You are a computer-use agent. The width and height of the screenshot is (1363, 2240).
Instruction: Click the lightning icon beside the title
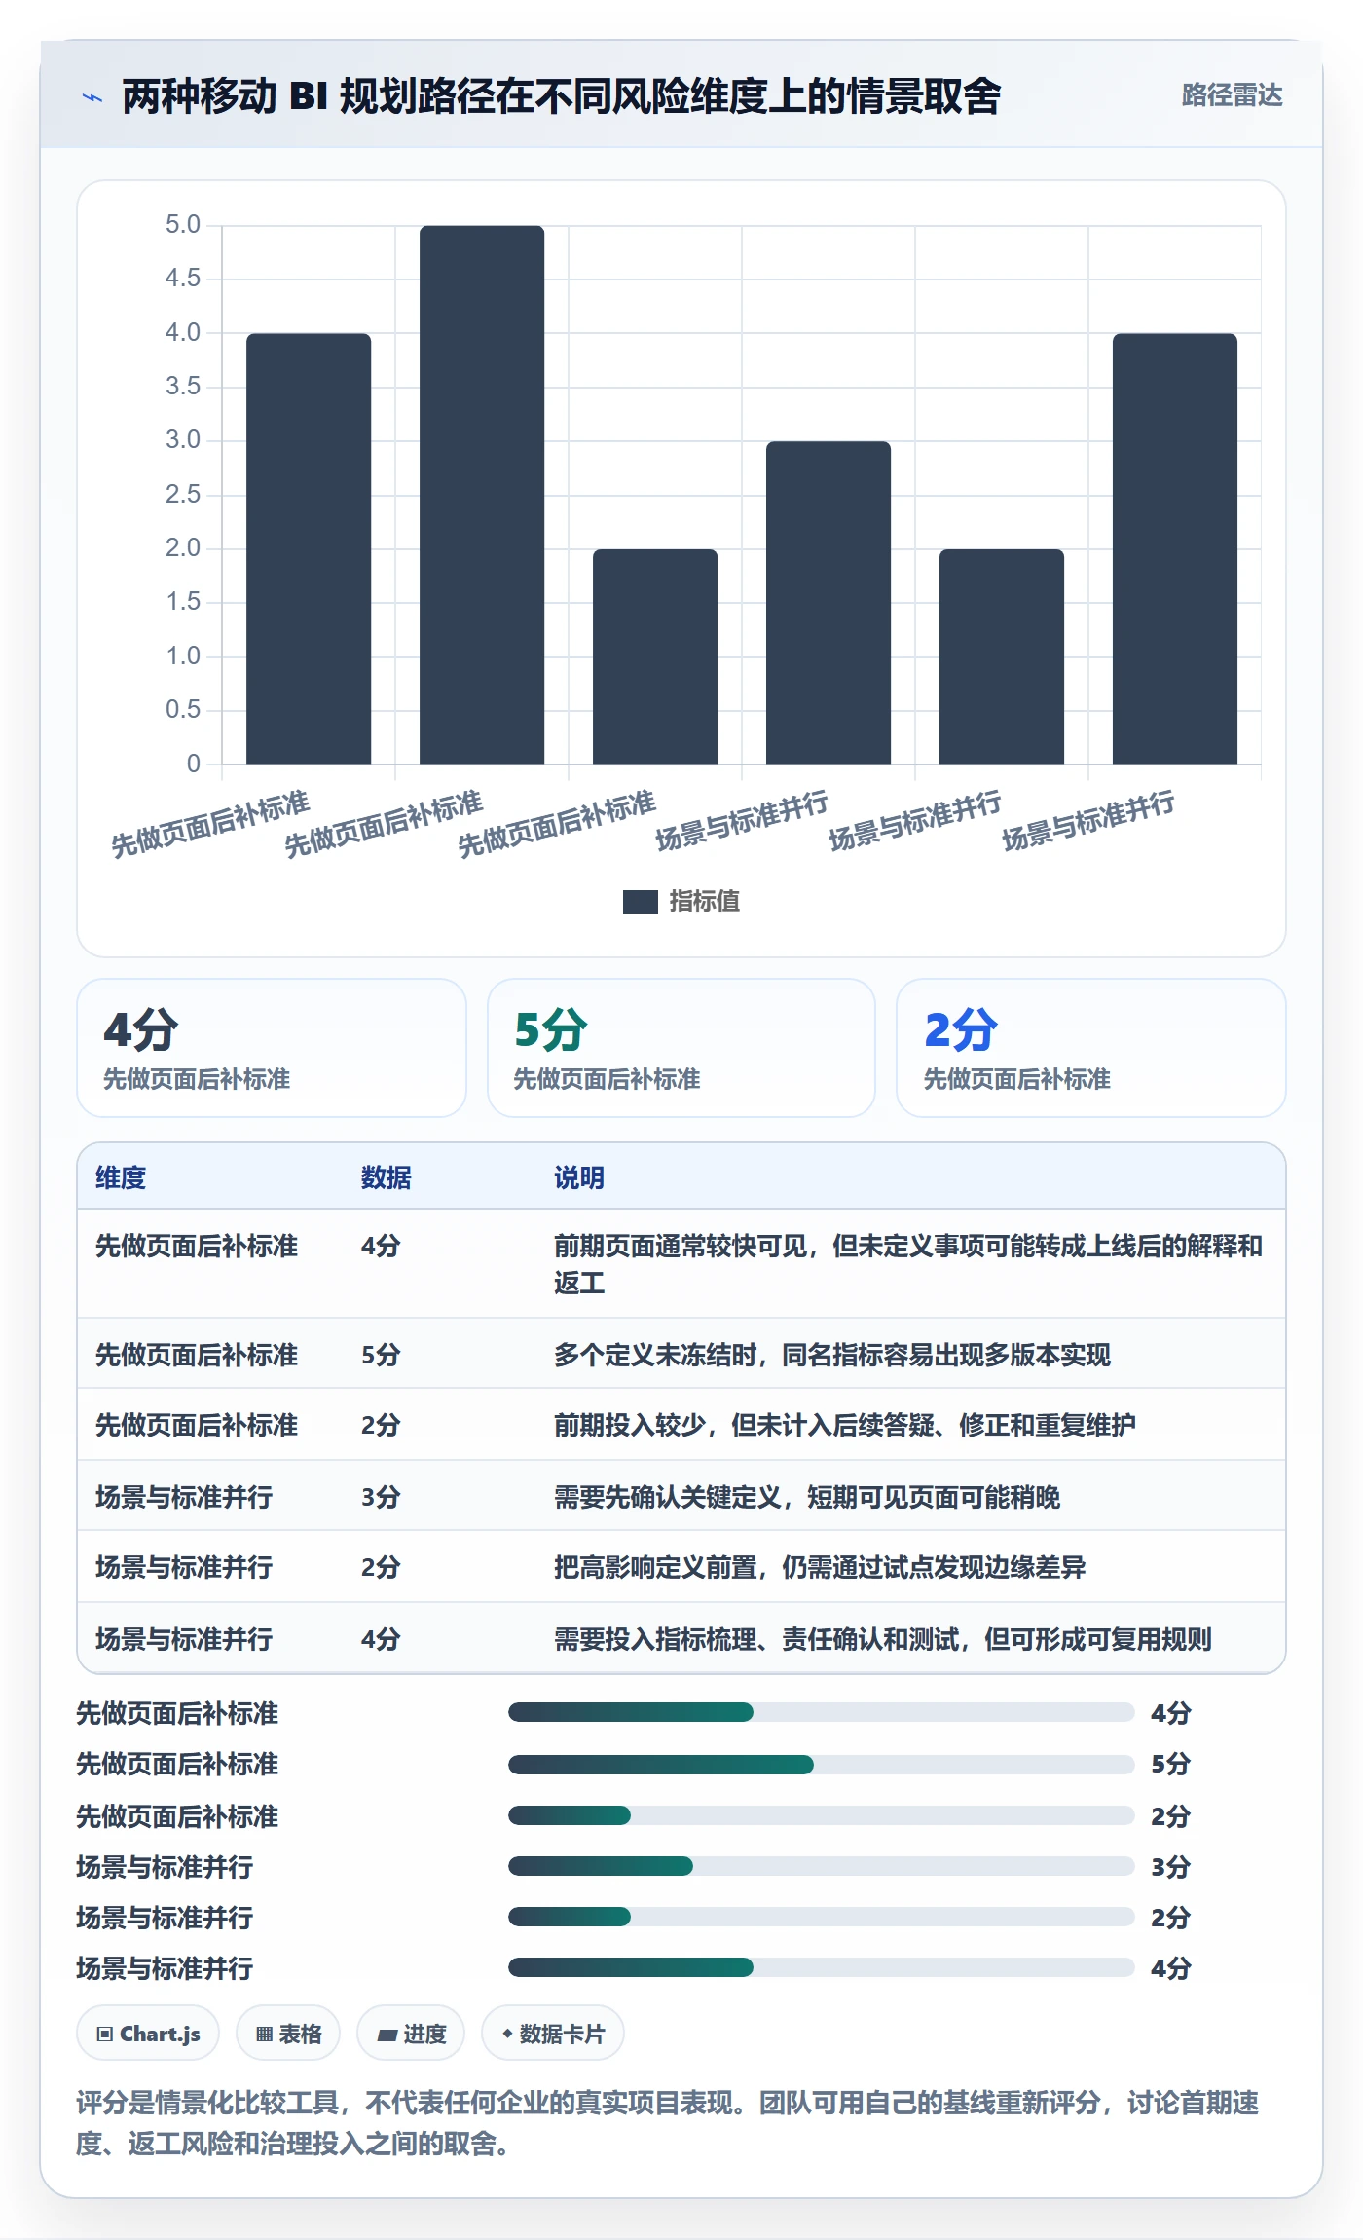tap(92, 97)
